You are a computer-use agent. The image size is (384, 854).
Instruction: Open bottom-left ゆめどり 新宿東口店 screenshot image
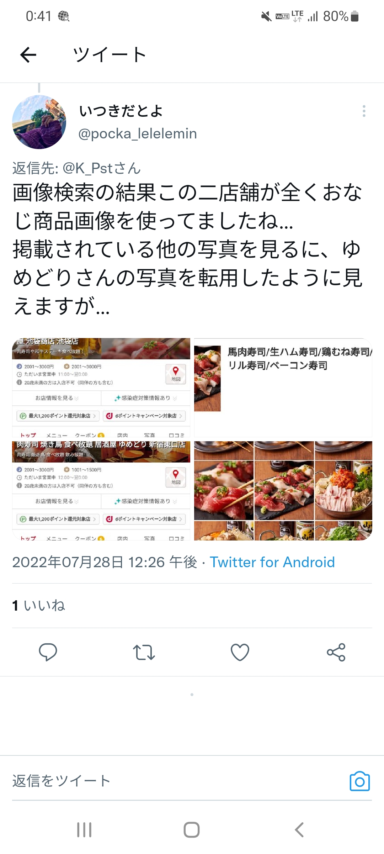point(101,491)
